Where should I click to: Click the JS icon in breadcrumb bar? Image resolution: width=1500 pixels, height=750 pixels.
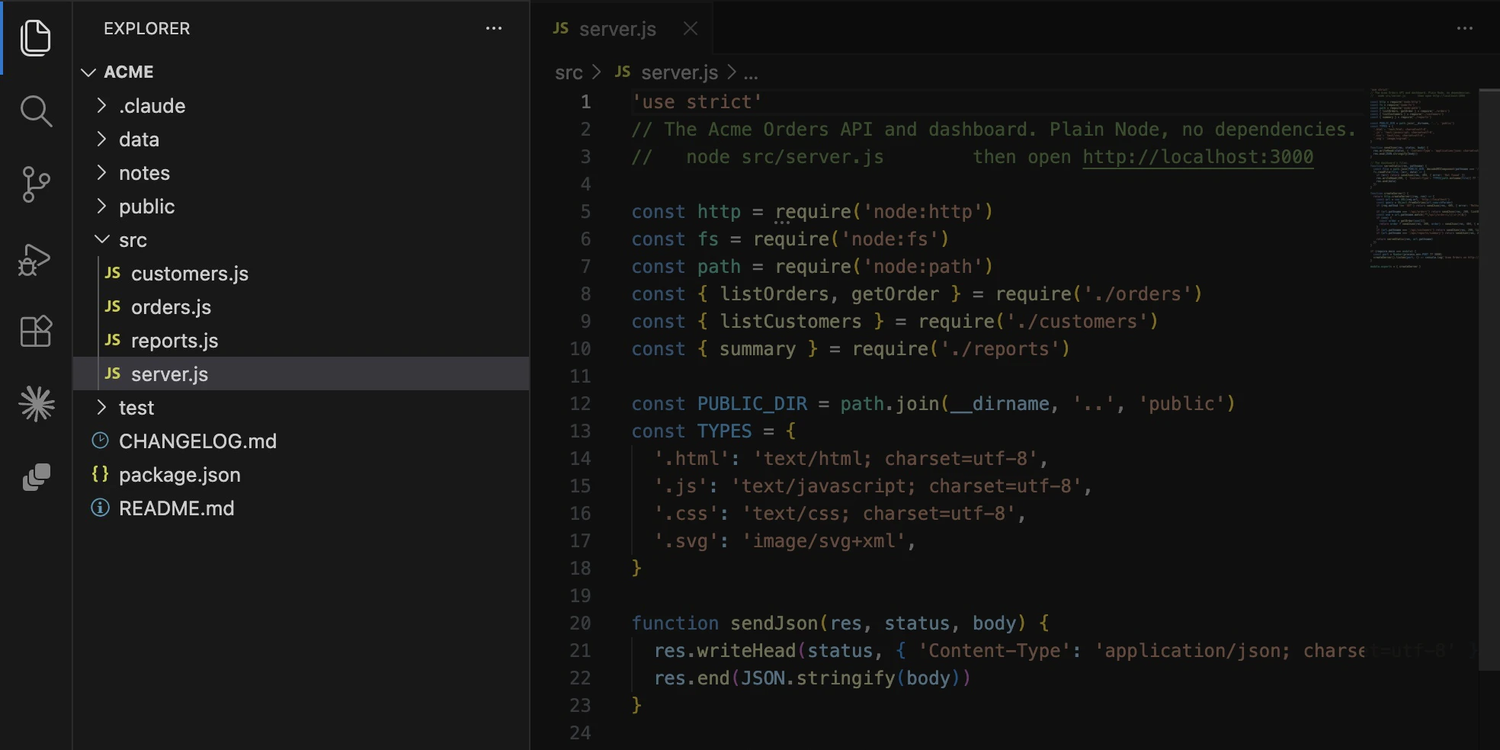623,72
